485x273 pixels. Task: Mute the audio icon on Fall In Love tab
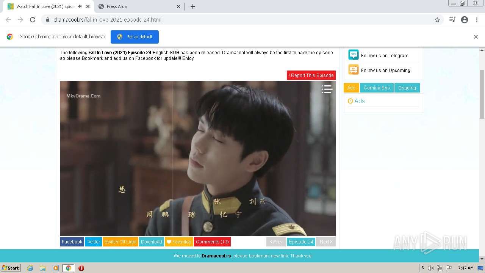pyautogui.click(x=80, y=6)
